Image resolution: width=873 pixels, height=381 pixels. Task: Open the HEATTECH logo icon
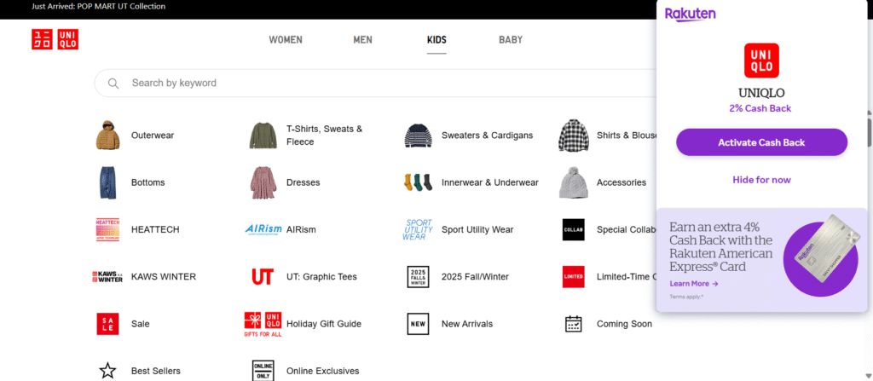tap(107, 229)
